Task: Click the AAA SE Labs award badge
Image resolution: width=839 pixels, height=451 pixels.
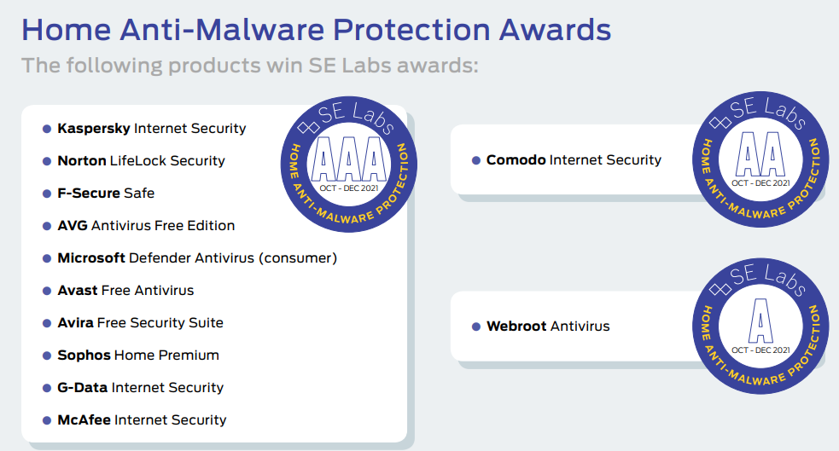Action: point(349,161)
